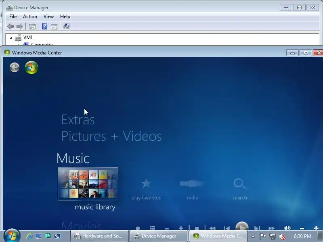This screenshot has width=323, height=242.
Task: Select the VM1 root node in tree
Action: point(28,38)
